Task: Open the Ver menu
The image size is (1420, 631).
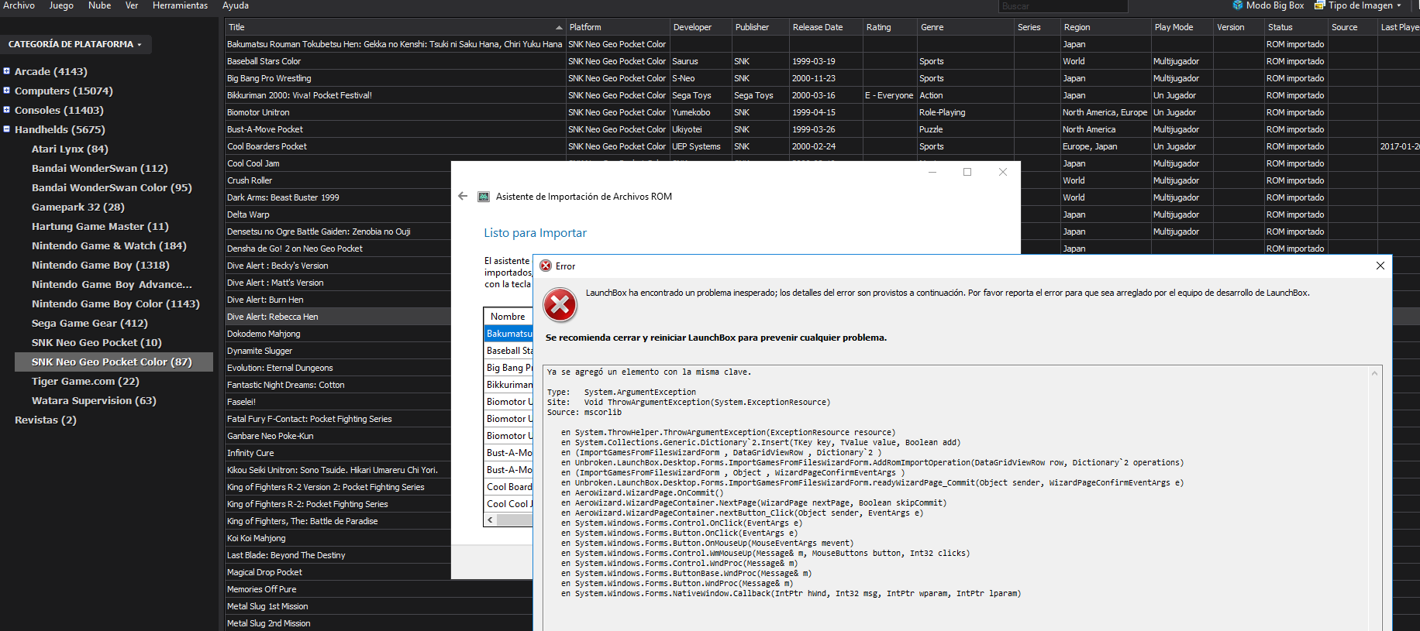Action: tap(132, 5)
